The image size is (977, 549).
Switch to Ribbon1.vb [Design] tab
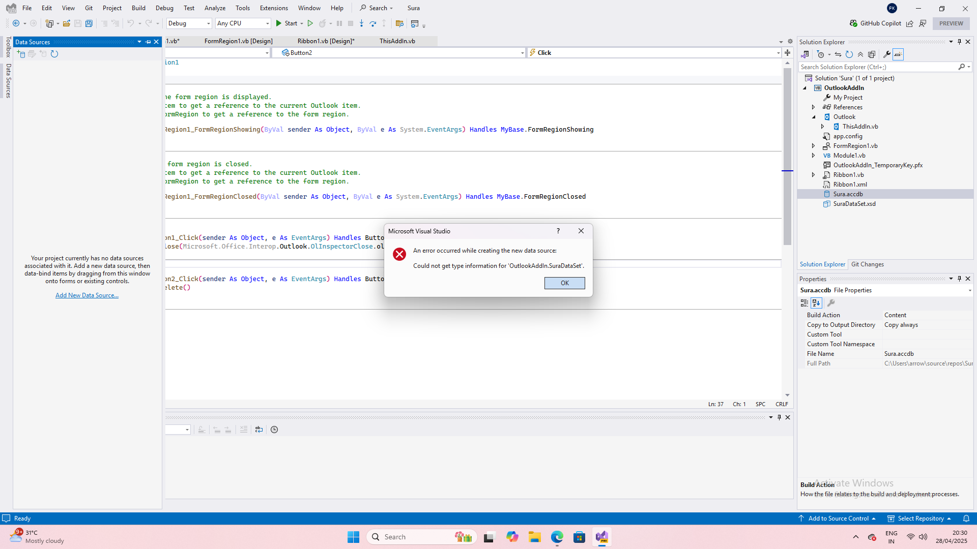coord(326,41)
